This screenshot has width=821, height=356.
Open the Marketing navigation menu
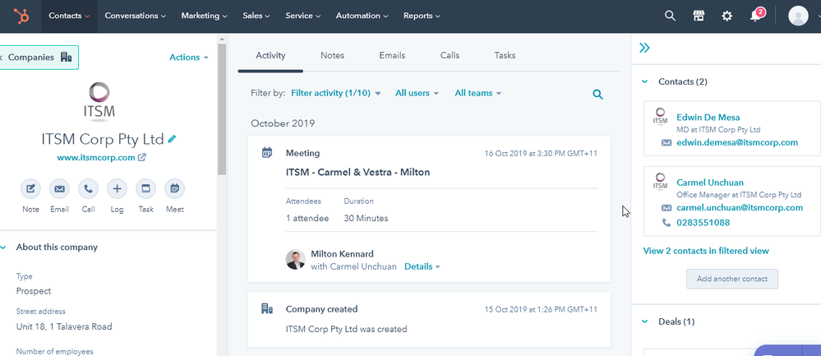coord(204,16)
